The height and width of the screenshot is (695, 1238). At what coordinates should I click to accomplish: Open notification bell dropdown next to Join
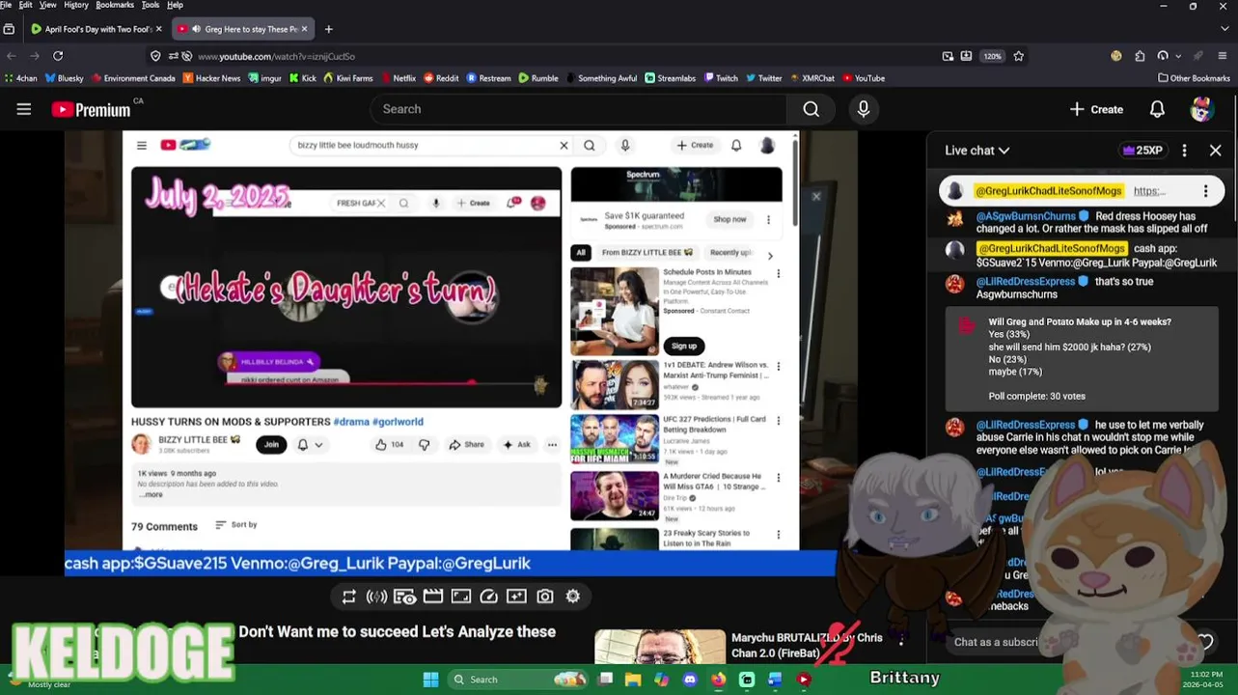tap(310, 445)
